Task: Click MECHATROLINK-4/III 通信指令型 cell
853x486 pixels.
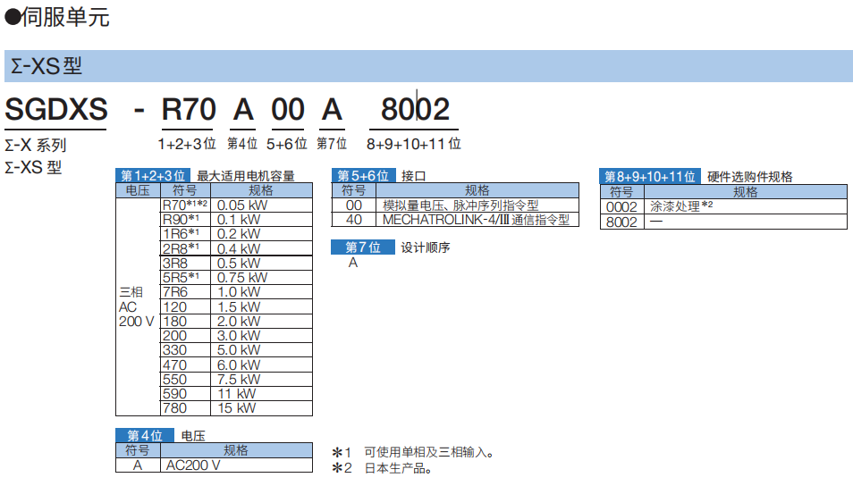Action: (477, 220)
